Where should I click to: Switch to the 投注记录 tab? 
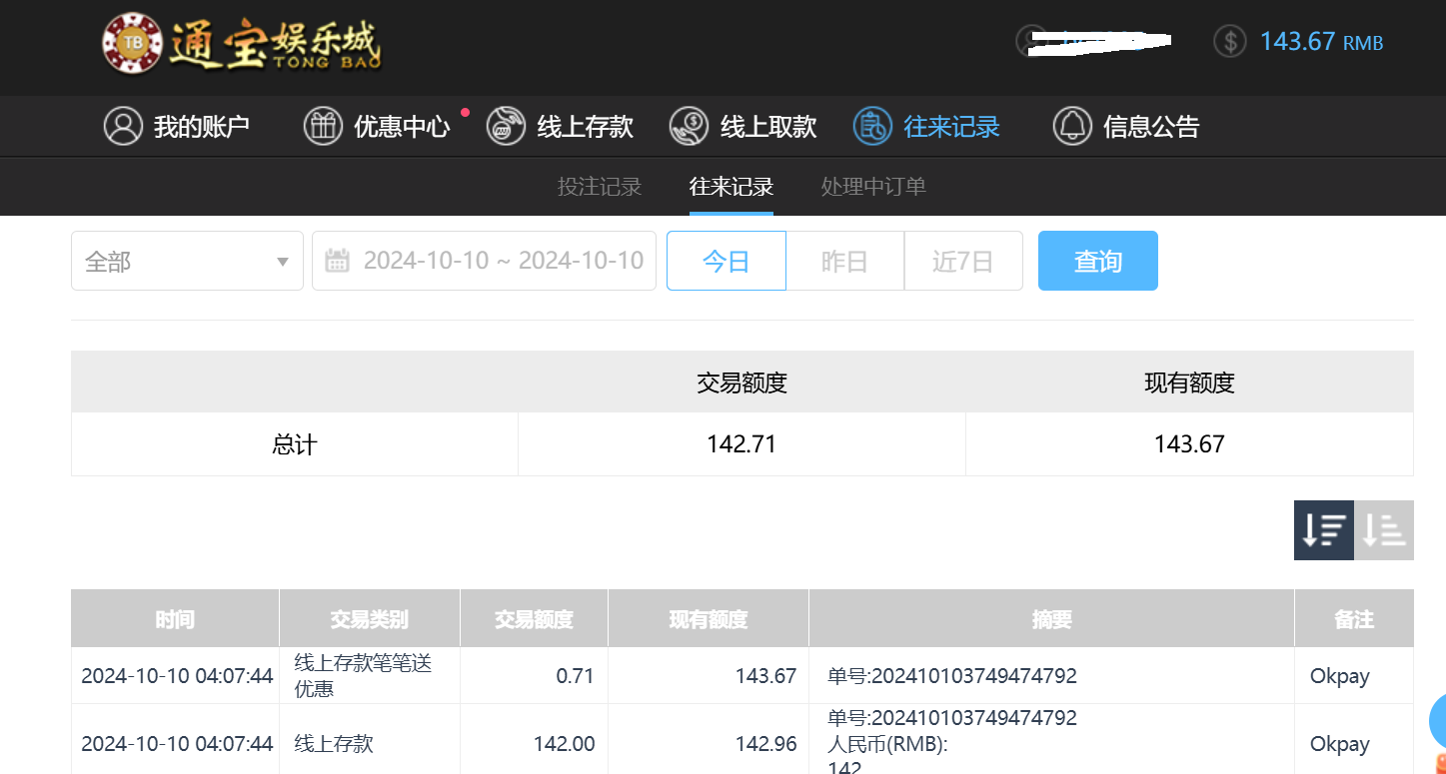coord(599,187)
